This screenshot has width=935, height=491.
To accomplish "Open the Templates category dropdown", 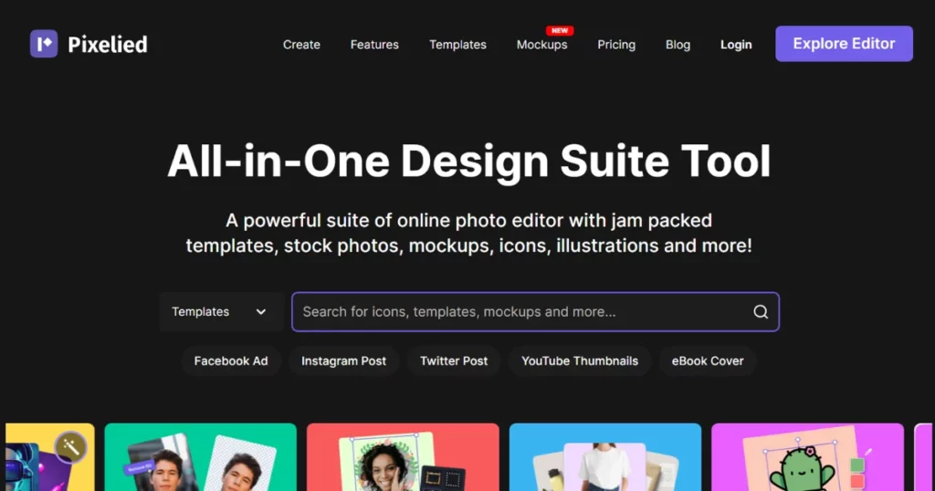I will (221, 311).
